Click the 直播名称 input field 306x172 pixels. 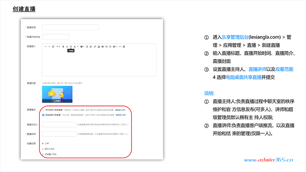coord(71,27)
